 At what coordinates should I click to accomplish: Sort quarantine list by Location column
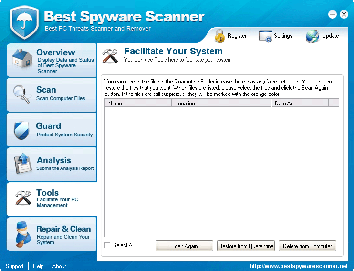click(x=221, y=103)
